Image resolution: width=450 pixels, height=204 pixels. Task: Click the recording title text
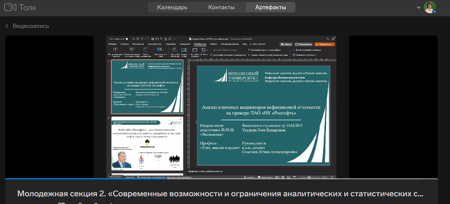point(220,194)
